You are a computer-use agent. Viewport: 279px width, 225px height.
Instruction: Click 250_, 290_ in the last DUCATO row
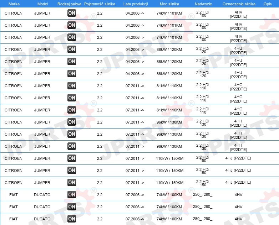203,219
